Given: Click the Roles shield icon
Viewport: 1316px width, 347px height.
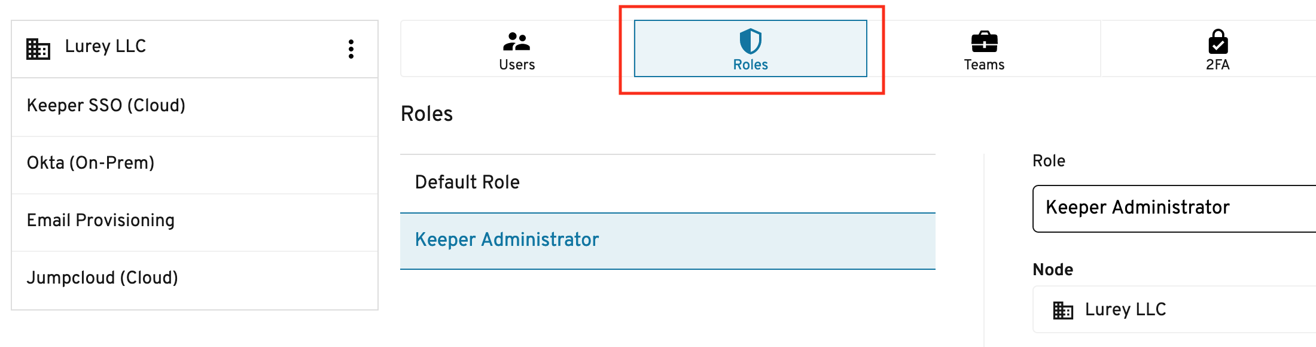Looking at the screenshot, I should (x=750, y=41).
